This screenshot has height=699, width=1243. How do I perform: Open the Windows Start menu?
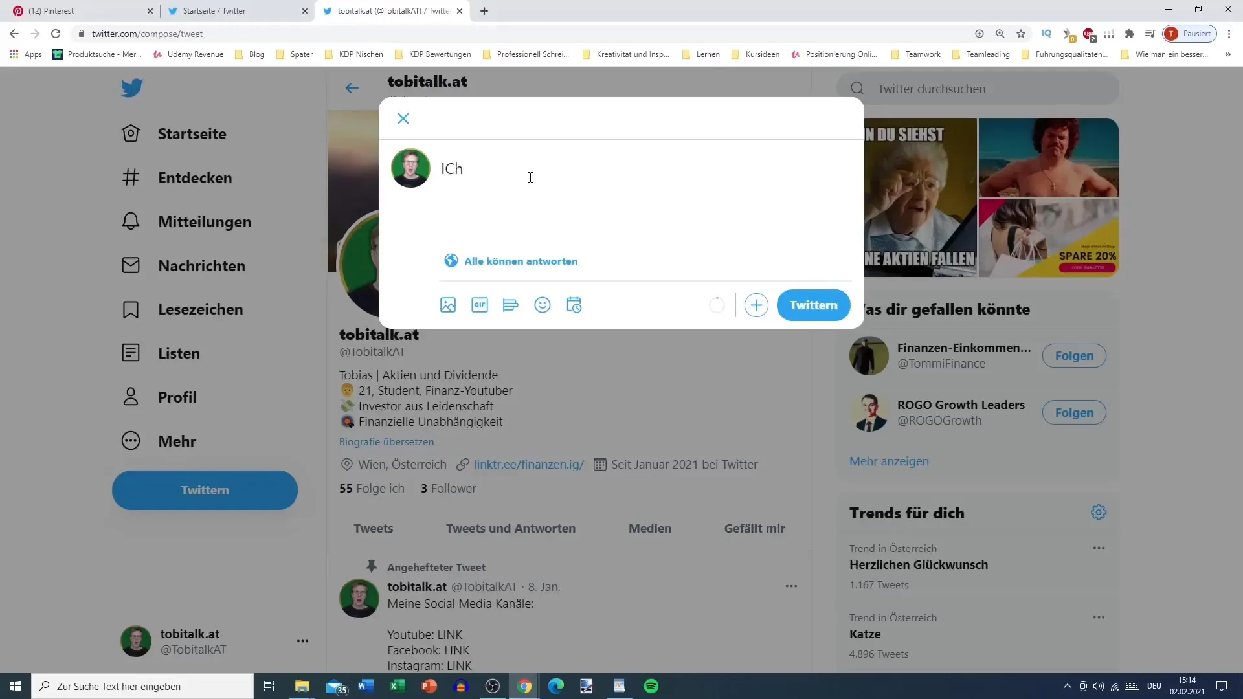(x=16, y=686)
